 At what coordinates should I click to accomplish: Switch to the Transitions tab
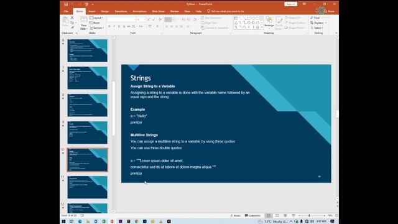pyautogui.click(x=121, y=11)
